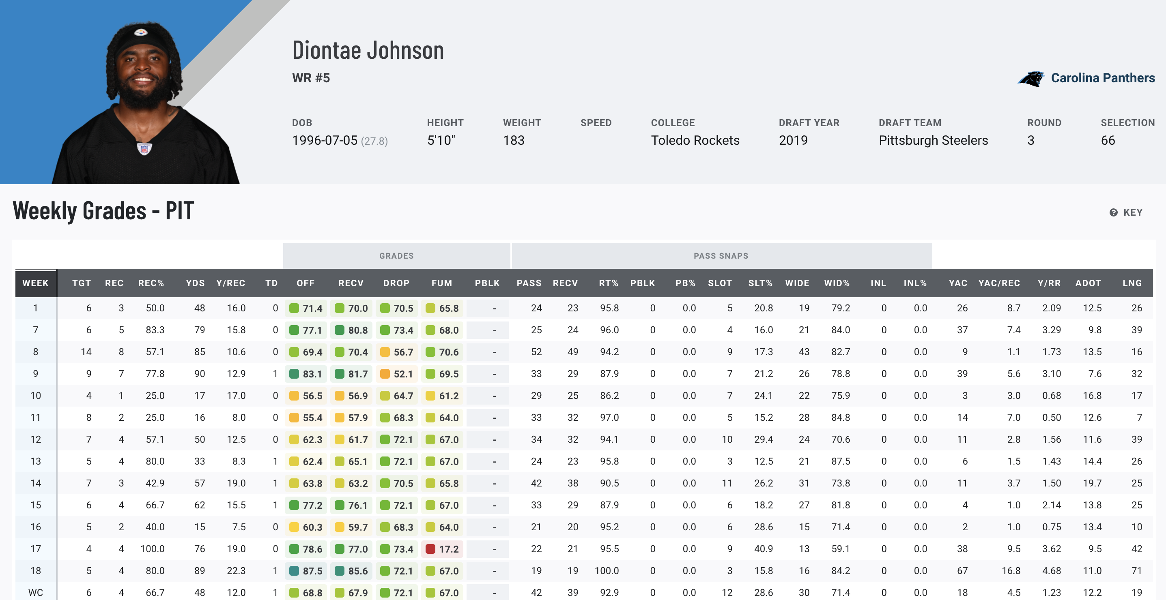The height and width of the screenshot is (600, 1166).
Task: Open the Carolina Panthers team link
Action: click(1102, 78)
